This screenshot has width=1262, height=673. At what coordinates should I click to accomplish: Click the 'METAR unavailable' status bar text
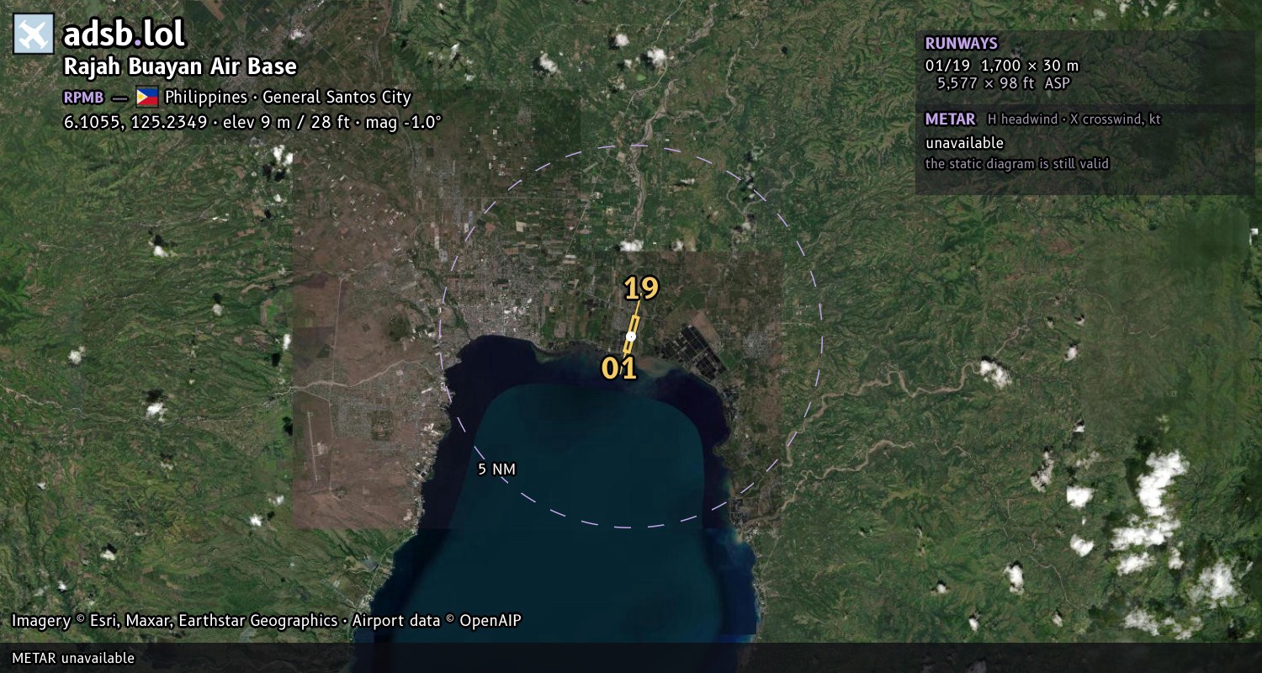73,658
